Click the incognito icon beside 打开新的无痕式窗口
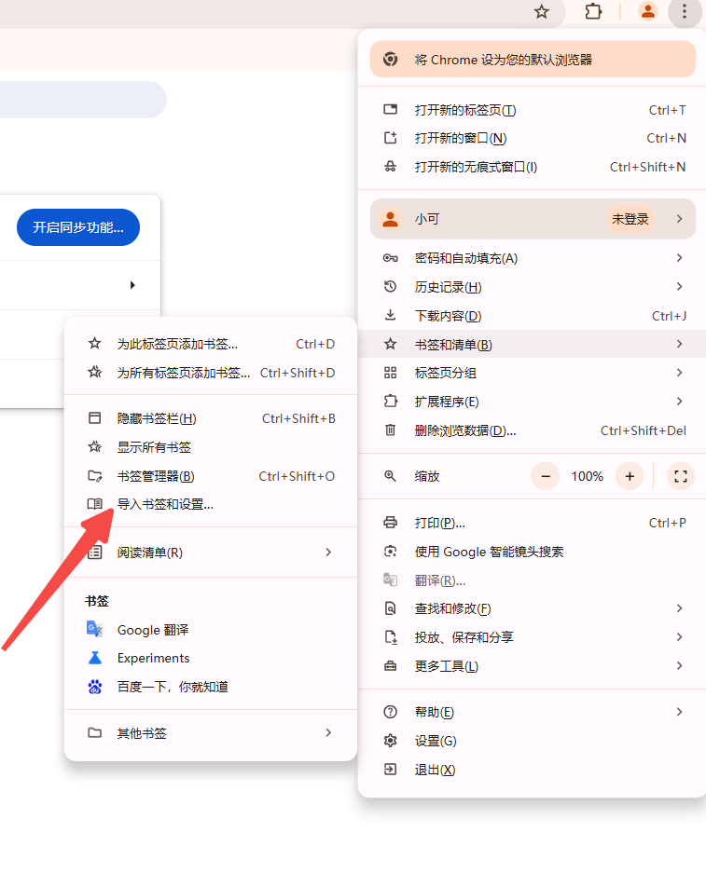The width and height of the screenshot is (706, 887). [391, 167]
